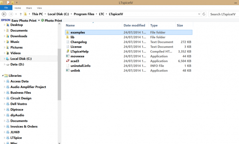Select the scad3 LTspice application icon
Screen dimensions: 239x144
(68, 61)
